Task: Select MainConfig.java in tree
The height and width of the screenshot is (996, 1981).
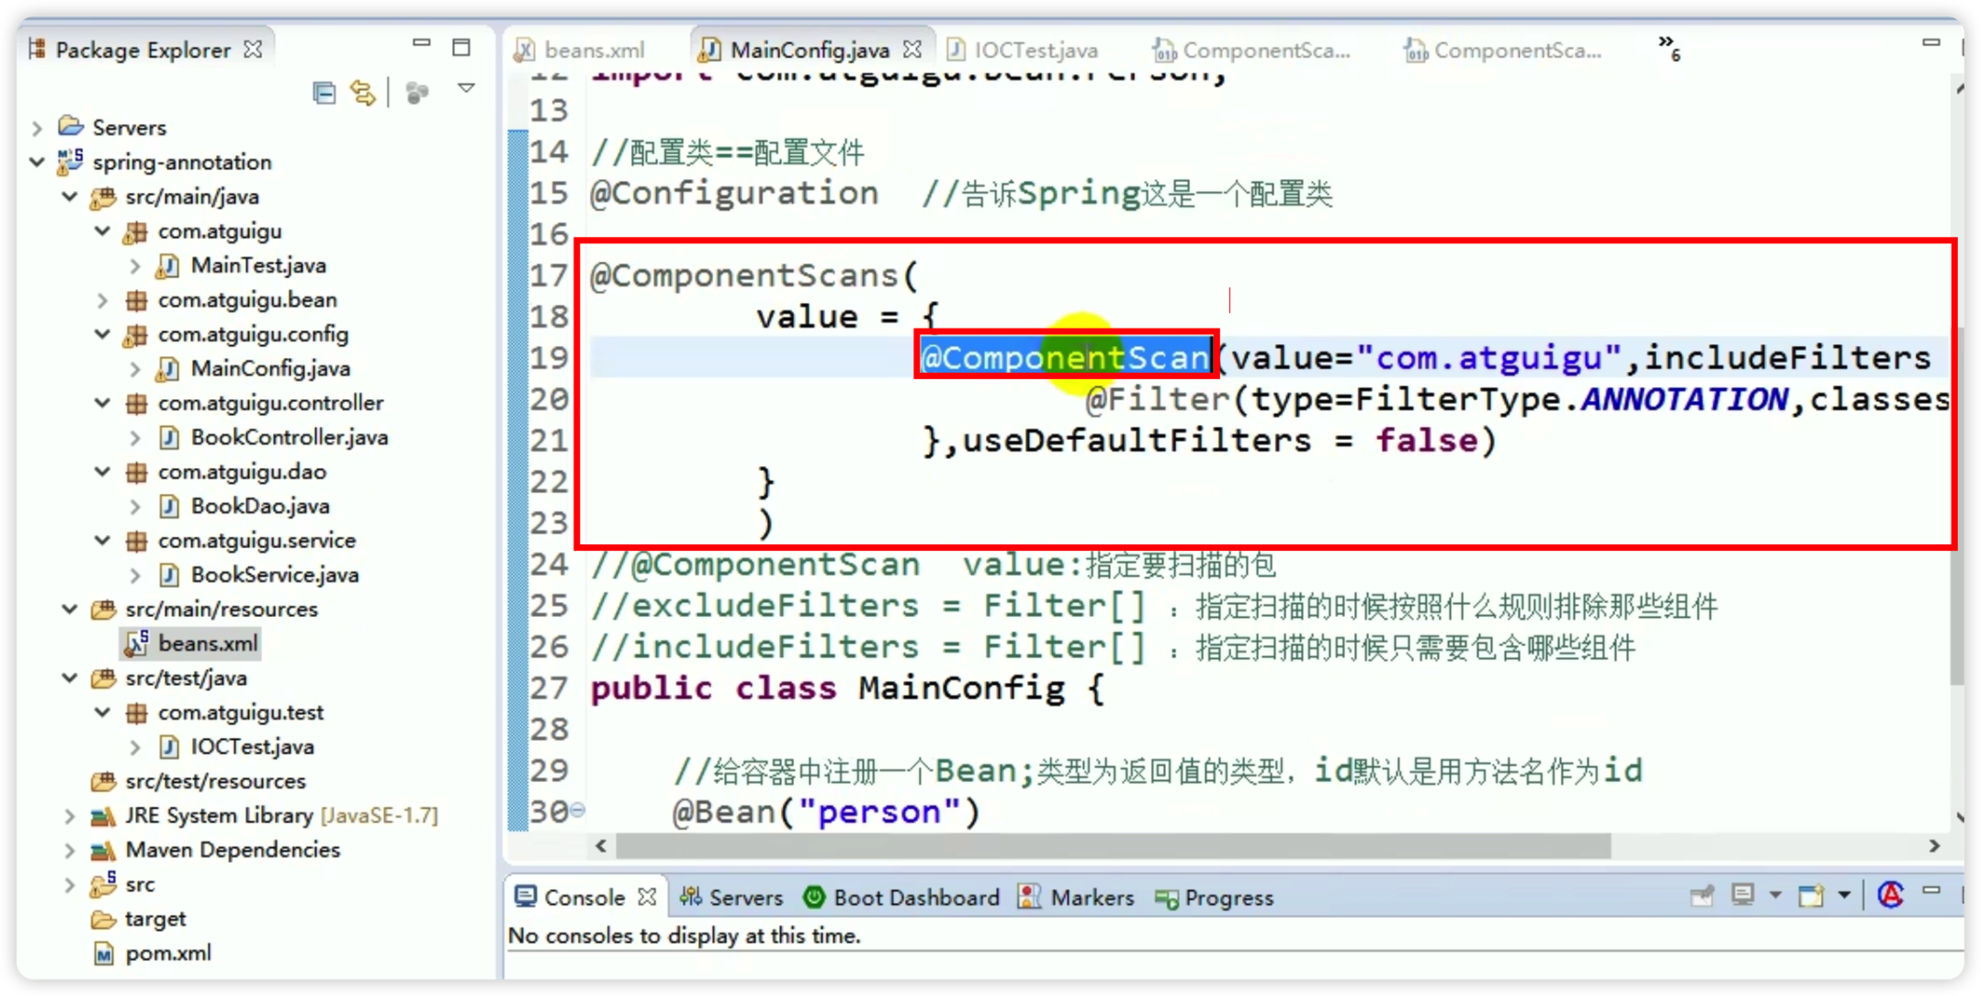Action: click(x=270, y=368)
